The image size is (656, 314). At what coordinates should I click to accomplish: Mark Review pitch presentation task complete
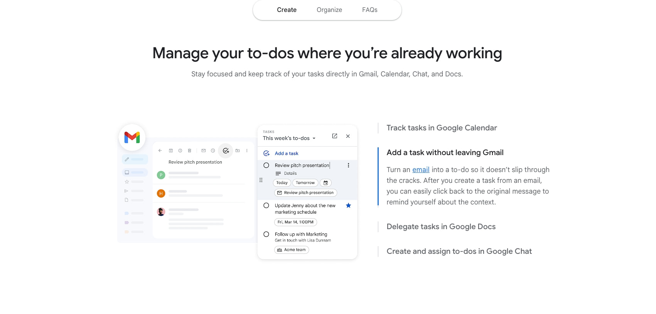[x=266, y=165]
